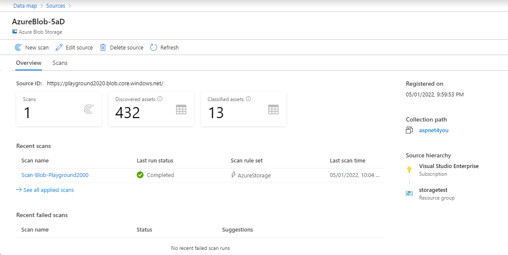508x255 pixels.
Task: Click the Delete source button label
Action: coord(126,47)
